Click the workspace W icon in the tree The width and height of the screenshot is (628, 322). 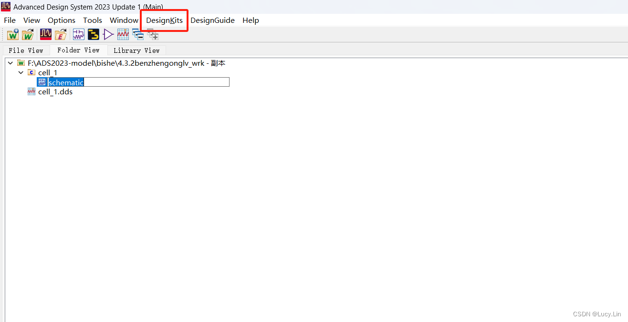pyautogui.click(x=21, y=63)
